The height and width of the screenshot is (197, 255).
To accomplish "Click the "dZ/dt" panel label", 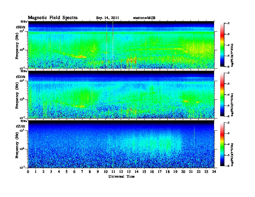I will point(21,126).
